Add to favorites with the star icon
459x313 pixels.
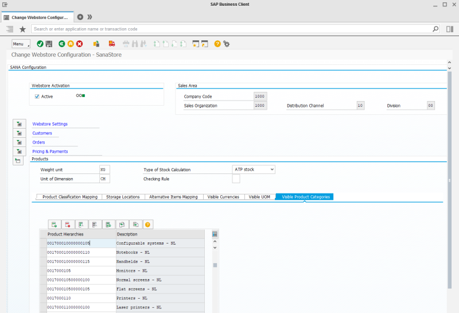(22, 29)
